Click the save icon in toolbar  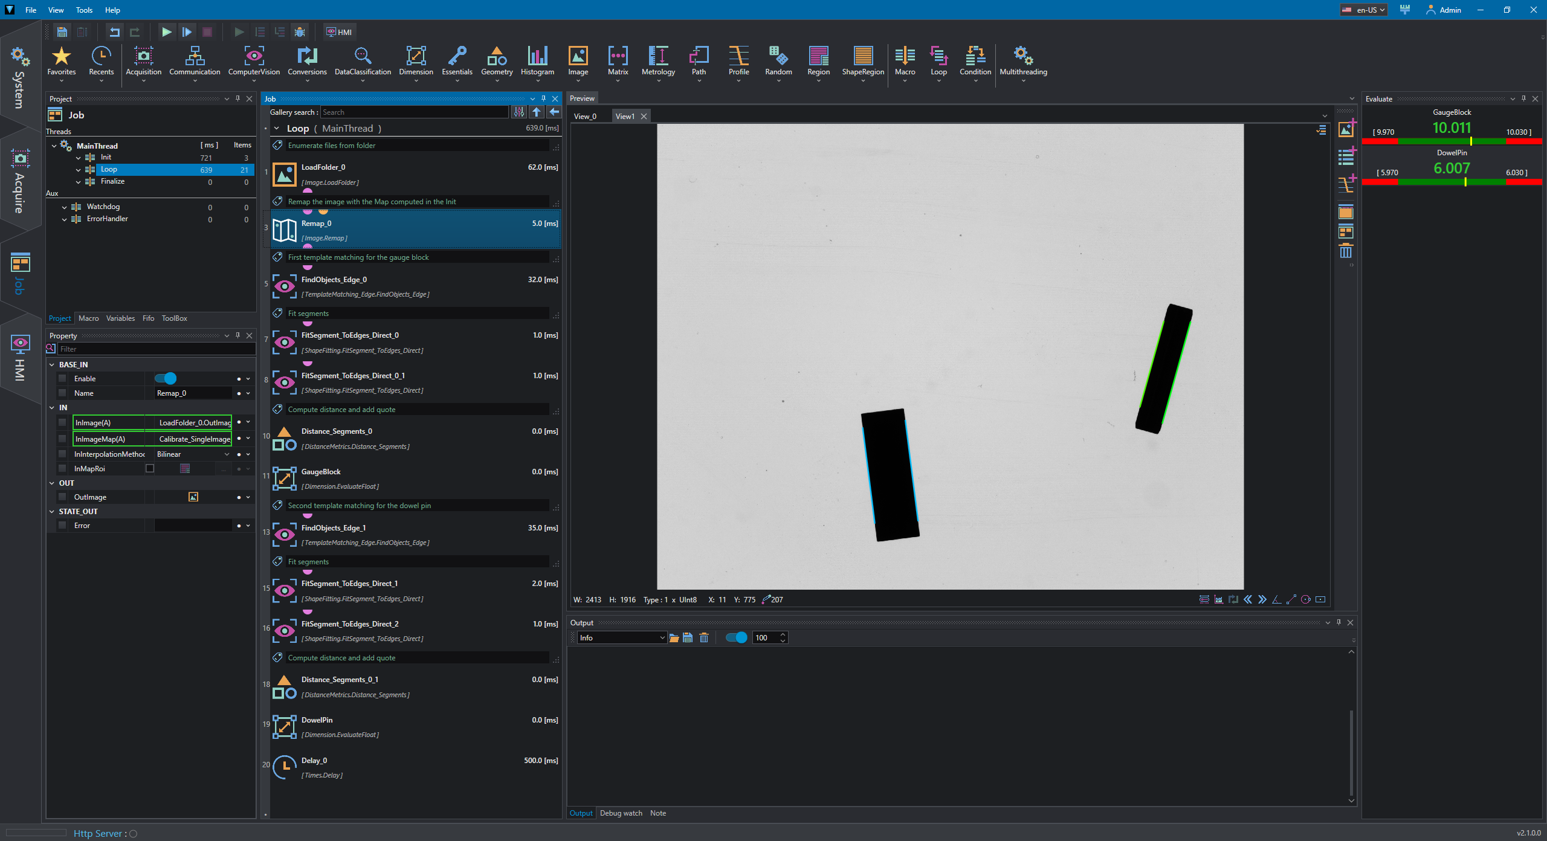(x=62, y=32)
